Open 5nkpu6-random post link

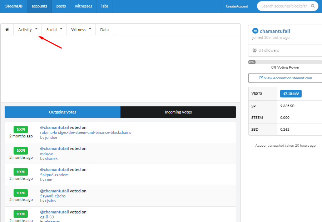point(54,175)
